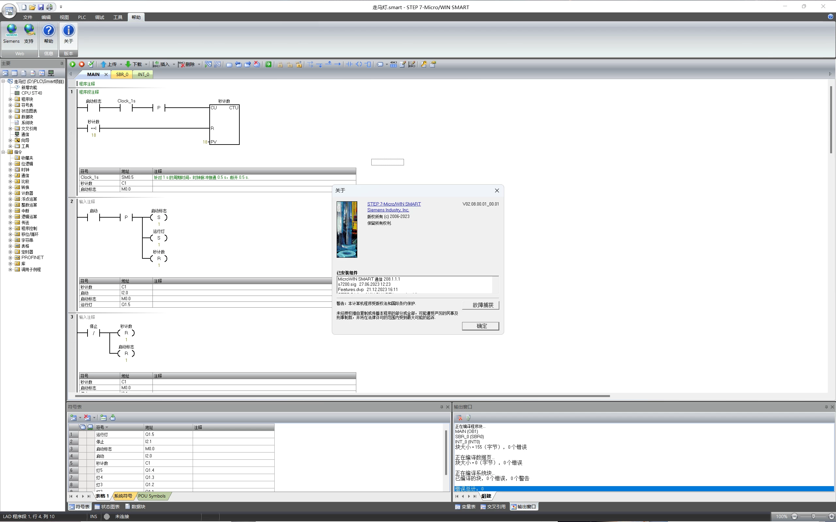The width and height of the screenshot is (836, 522).
Task: Open the 调试 menu tab
Action: [100, 17]
